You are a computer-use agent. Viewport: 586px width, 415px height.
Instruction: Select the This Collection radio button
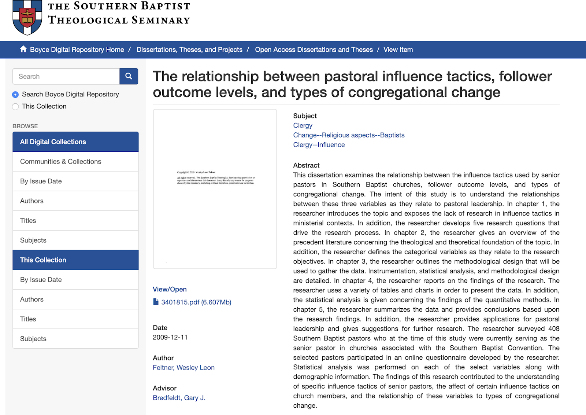(x=15, y=107)
